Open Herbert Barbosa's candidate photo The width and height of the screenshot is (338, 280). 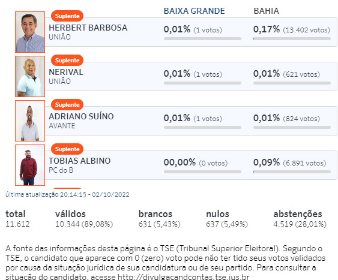pos(30,32)
